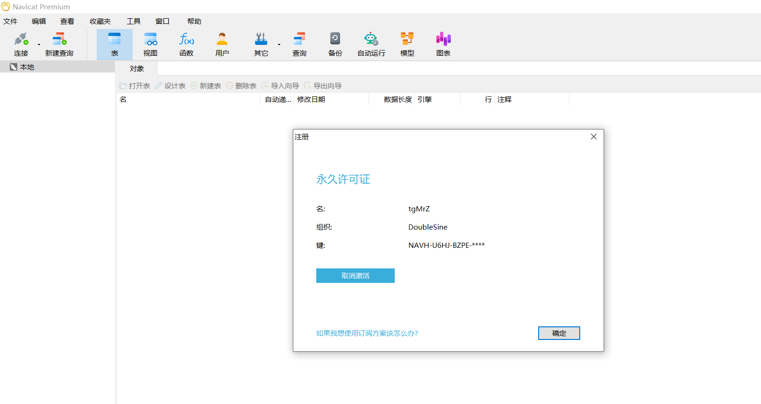Expand the 连接 dropdown arrow
The height and width of the screenshot is (404, 761).
(39, 45)
